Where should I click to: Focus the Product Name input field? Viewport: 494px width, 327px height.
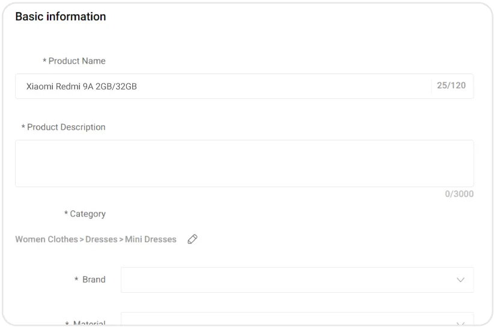(222, 86)
